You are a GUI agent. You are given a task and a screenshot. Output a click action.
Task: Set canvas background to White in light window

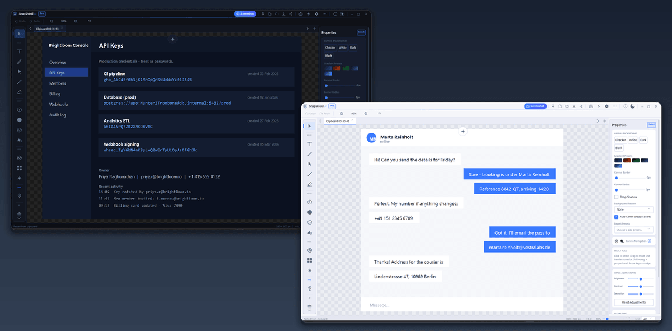point(633,139)
